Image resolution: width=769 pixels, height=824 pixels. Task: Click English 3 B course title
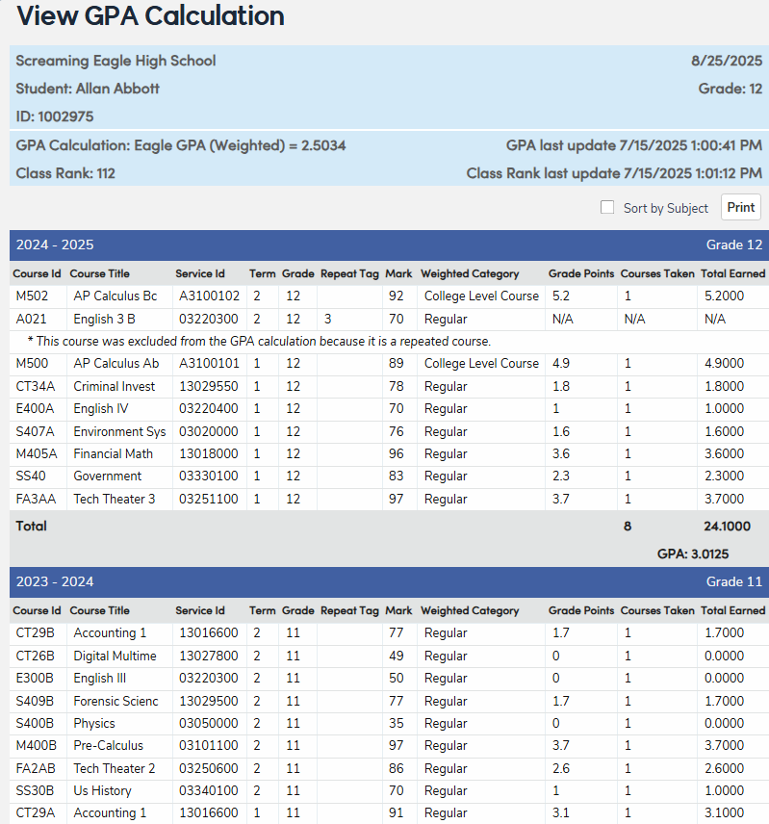tap(105, 319)
